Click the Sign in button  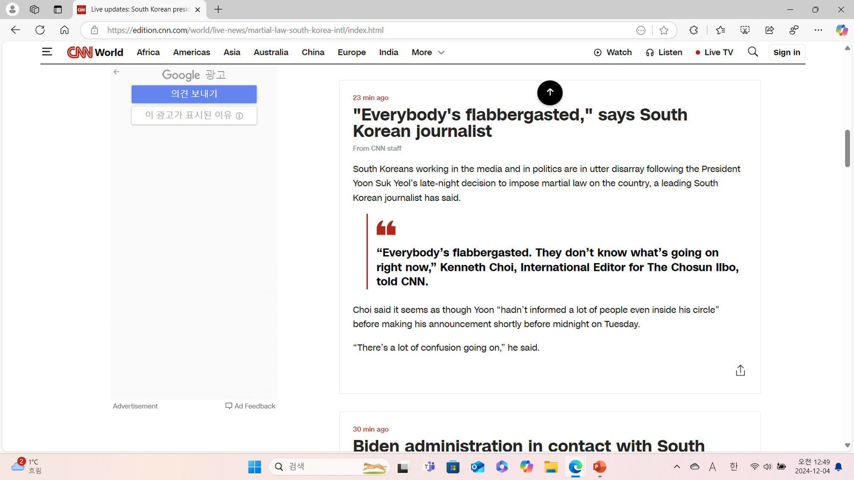click(787, 52)
